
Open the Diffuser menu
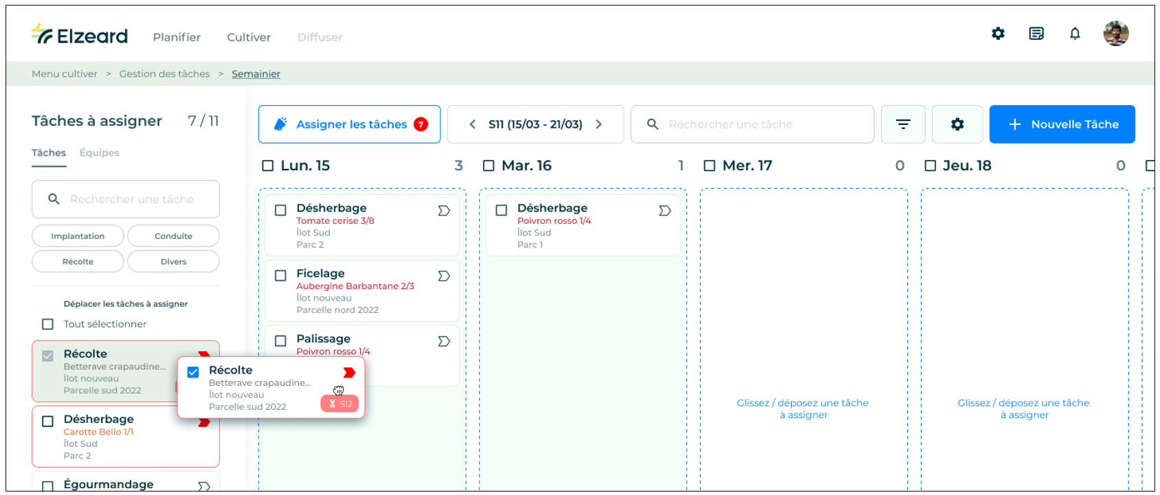(320, 37)
